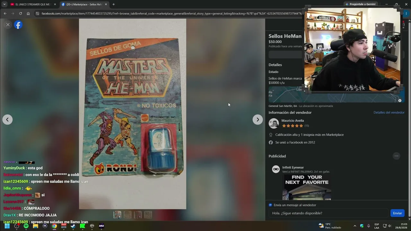The image size is (411, 231).
Task: Open the Windows Start menu
Action: pos(7,226)
